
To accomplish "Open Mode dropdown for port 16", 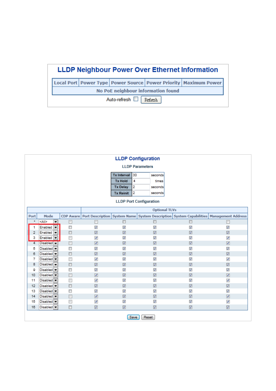I will point(48,307).
